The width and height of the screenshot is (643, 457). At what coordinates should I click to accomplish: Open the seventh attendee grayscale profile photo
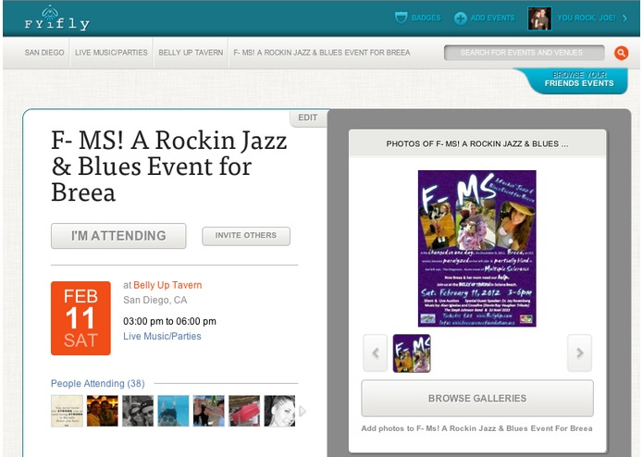pyautogui.click(x=279, y=411)
